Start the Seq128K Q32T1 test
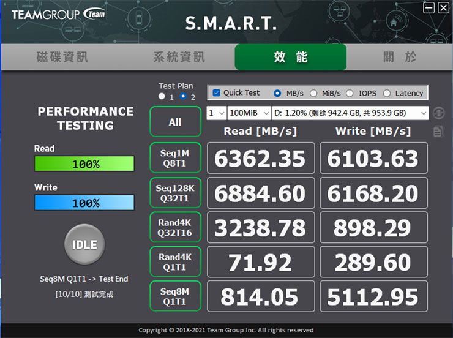 [x=175, y=193]
